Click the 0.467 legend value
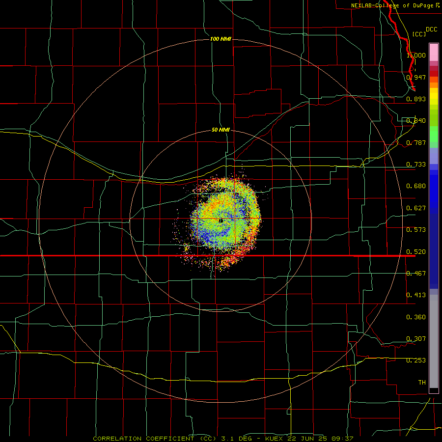Screen dimensions: 442x442 tap(416, 274)
